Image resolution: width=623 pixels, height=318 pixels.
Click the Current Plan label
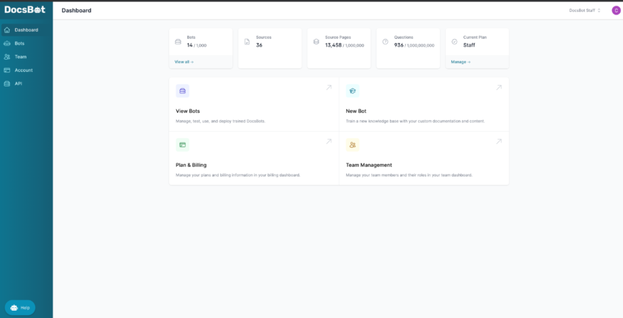pyautogui.click(x=475, y=37)
